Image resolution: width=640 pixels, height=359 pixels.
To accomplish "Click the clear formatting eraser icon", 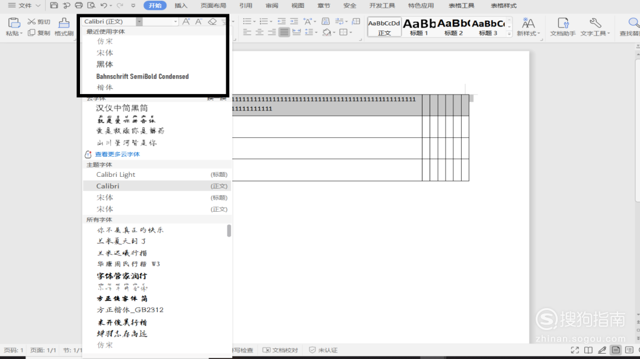I will tap(212, 22).
